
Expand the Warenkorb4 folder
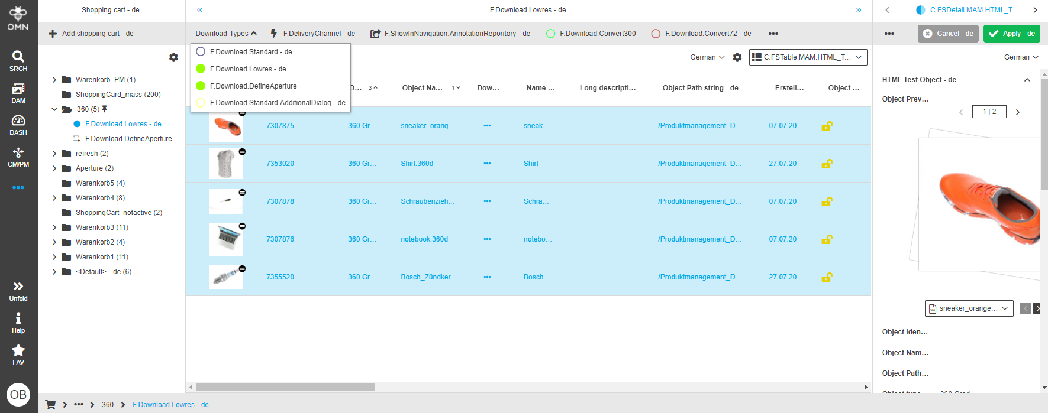click(54, 198)
